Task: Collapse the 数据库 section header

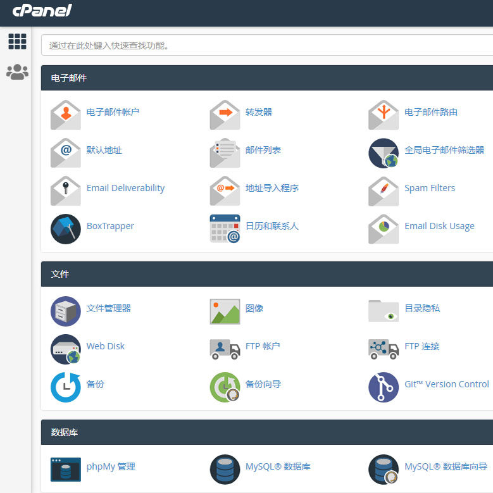Action: [x=267, y=432]
